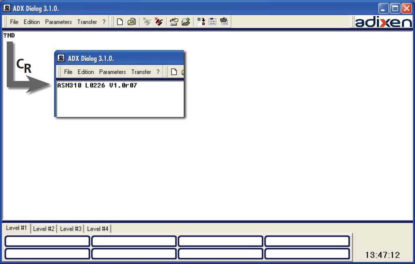
Task: Open the Transfer menu in main window
Action: [x=87, y=22]
